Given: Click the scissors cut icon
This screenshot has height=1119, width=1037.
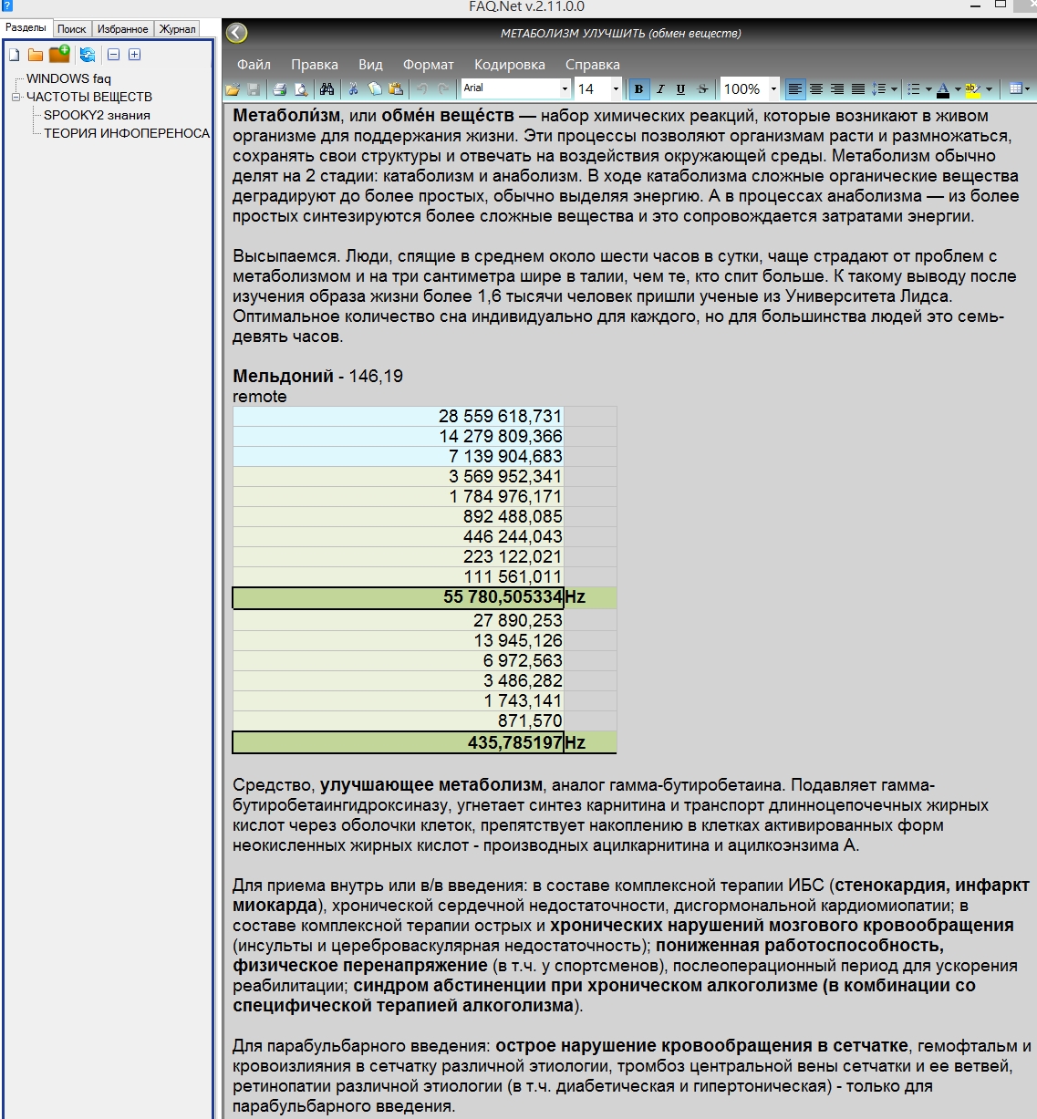Looking at the screenshot, I should (353, 89).
